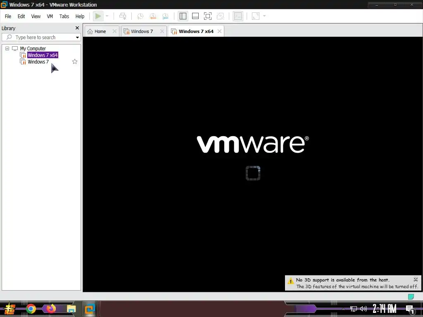
Task: Click the teal message log status icon
Action: (x=411, y=297)
